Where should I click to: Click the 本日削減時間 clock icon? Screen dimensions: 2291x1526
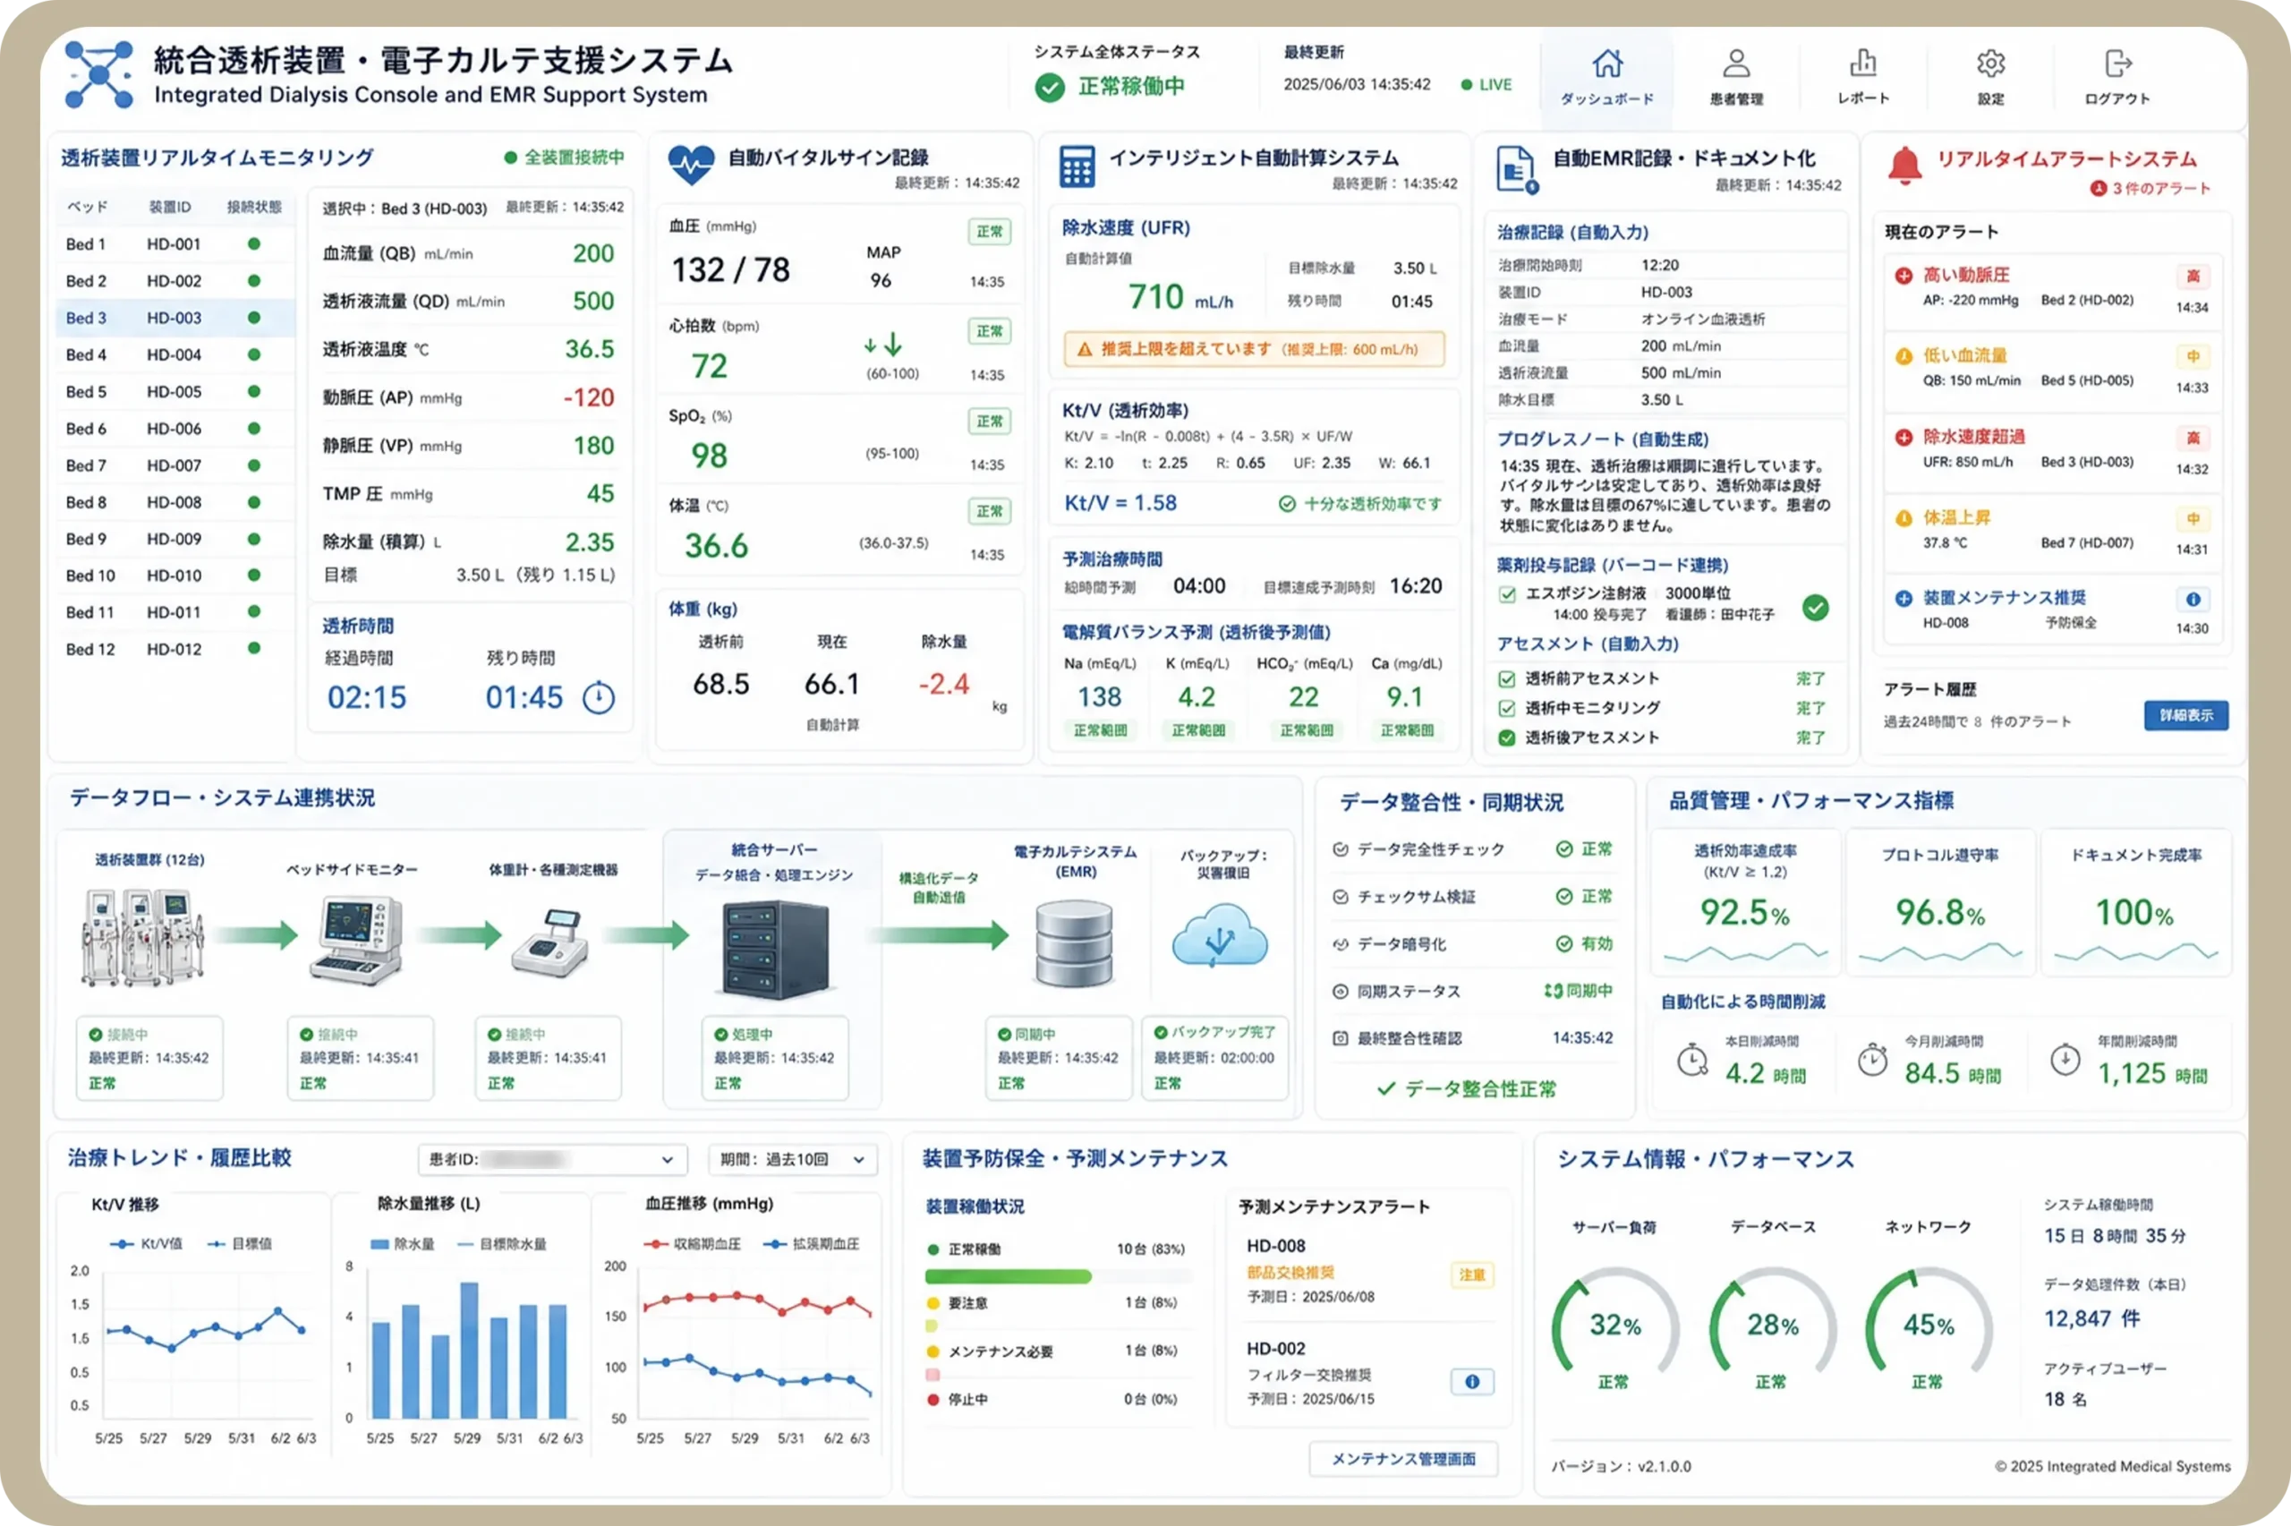[x=1691, y=1060]
